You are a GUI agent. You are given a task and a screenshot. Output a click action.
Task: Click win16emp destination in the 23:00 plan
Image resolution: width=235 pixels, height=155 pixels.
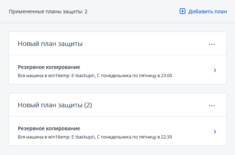(56, 76)
